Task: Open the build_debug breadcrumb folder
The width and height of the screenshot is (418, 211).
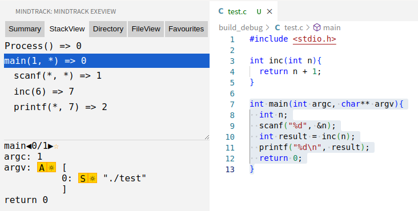Action: [x=241, y=28]
